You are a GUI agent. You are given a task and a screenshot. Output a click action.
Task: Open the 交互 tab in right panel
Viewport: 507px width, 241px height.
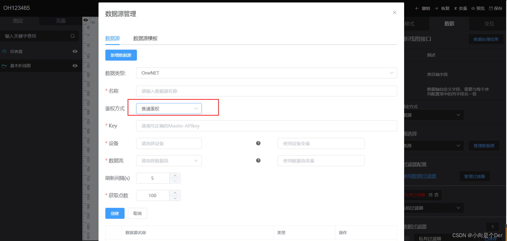coord(489,24)
